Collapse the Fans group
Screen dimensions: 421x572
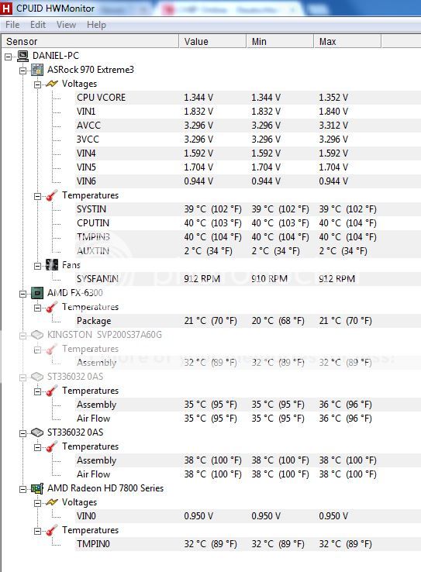[37, 266]
